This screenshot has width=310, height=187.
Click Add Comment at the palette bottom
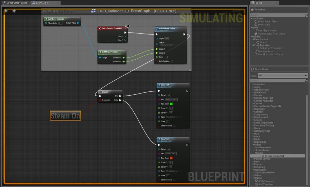[x=266, y=181]
